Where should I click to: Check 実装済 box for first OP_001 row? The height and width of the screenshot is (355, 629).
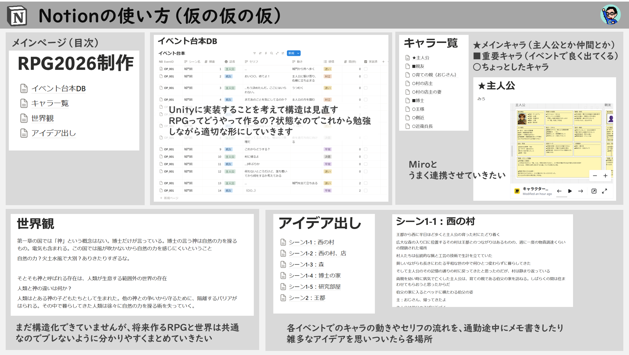click(x=366, y=69)
